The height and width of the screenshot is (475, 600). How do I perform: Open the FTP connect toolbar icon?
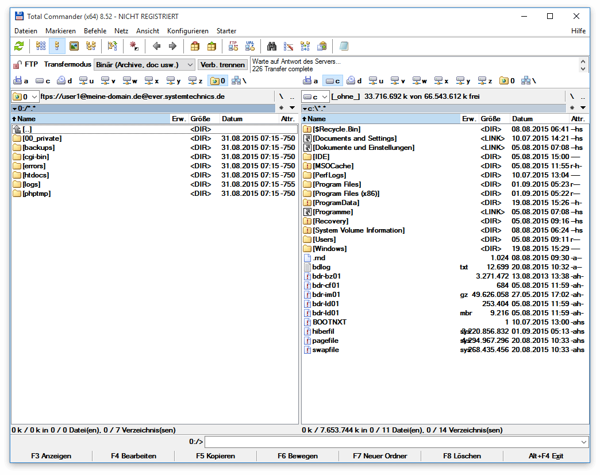(233, 47)
